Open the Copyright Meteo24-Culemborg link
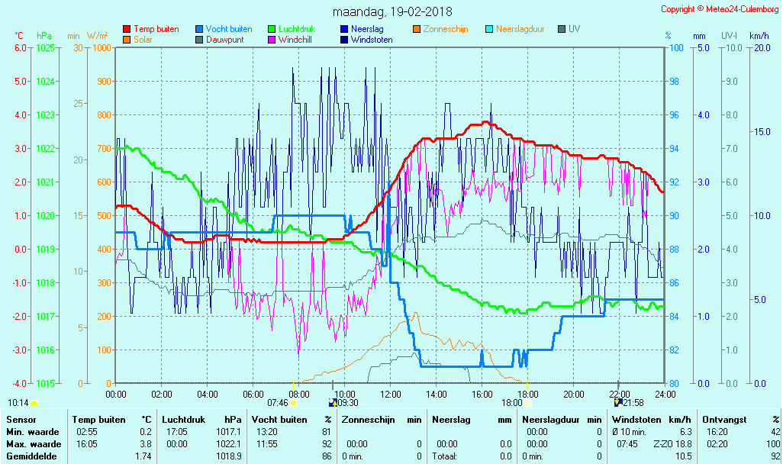Screen dimensions: 783x464 click(x=720, y=9)
